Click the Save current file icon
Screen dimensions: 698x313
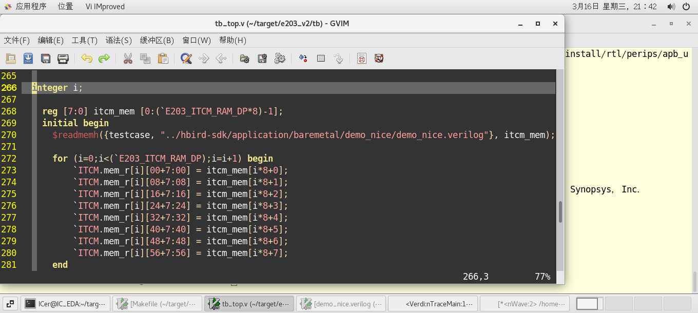coord(28,58)
